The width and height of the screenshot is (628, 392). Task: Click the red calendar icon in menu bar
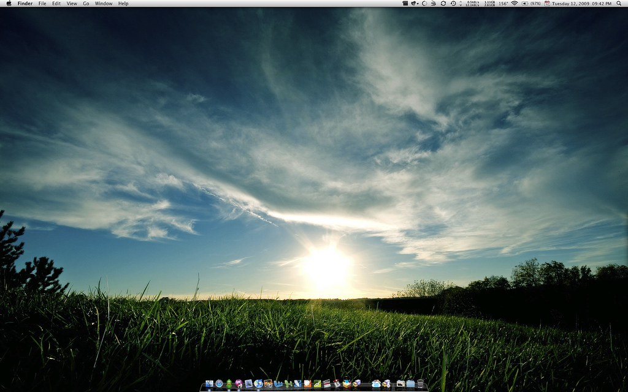547,3
